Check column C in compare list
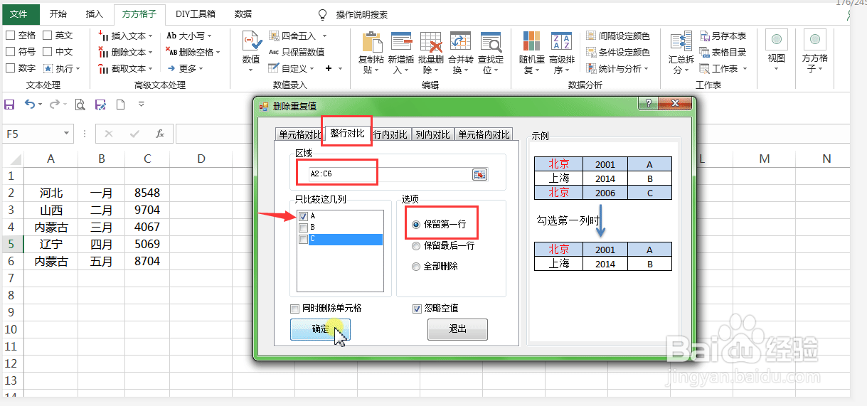Viewport: 867px width, 406px height. (304, 240)
